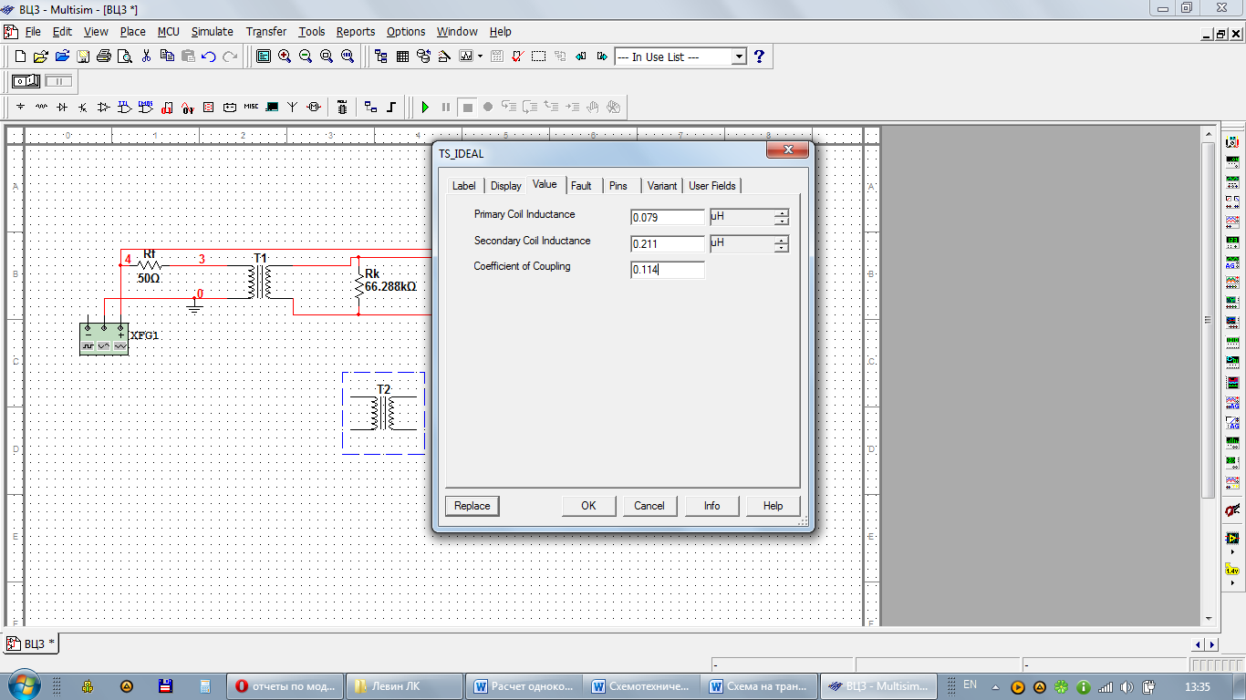
Task: Expand the Grapher analysis dropdown arrow
Action: 478,57
